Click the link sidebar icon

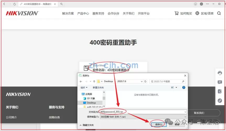[x=220, y=101]
